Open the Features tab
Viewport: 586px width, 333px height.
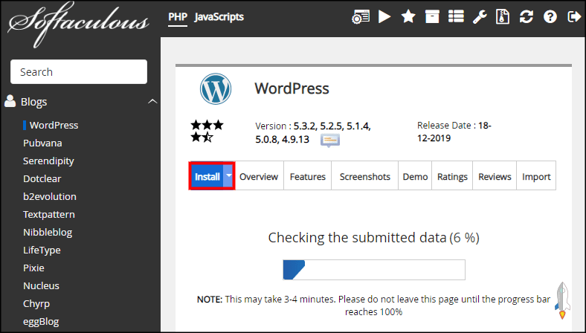coord(308,176)
